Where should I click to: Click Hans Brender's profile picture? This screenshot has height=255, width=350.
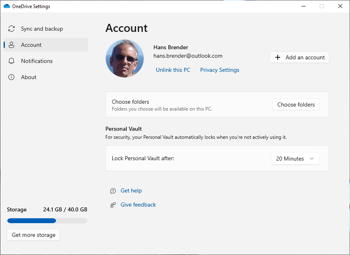(x=125, y=59)
